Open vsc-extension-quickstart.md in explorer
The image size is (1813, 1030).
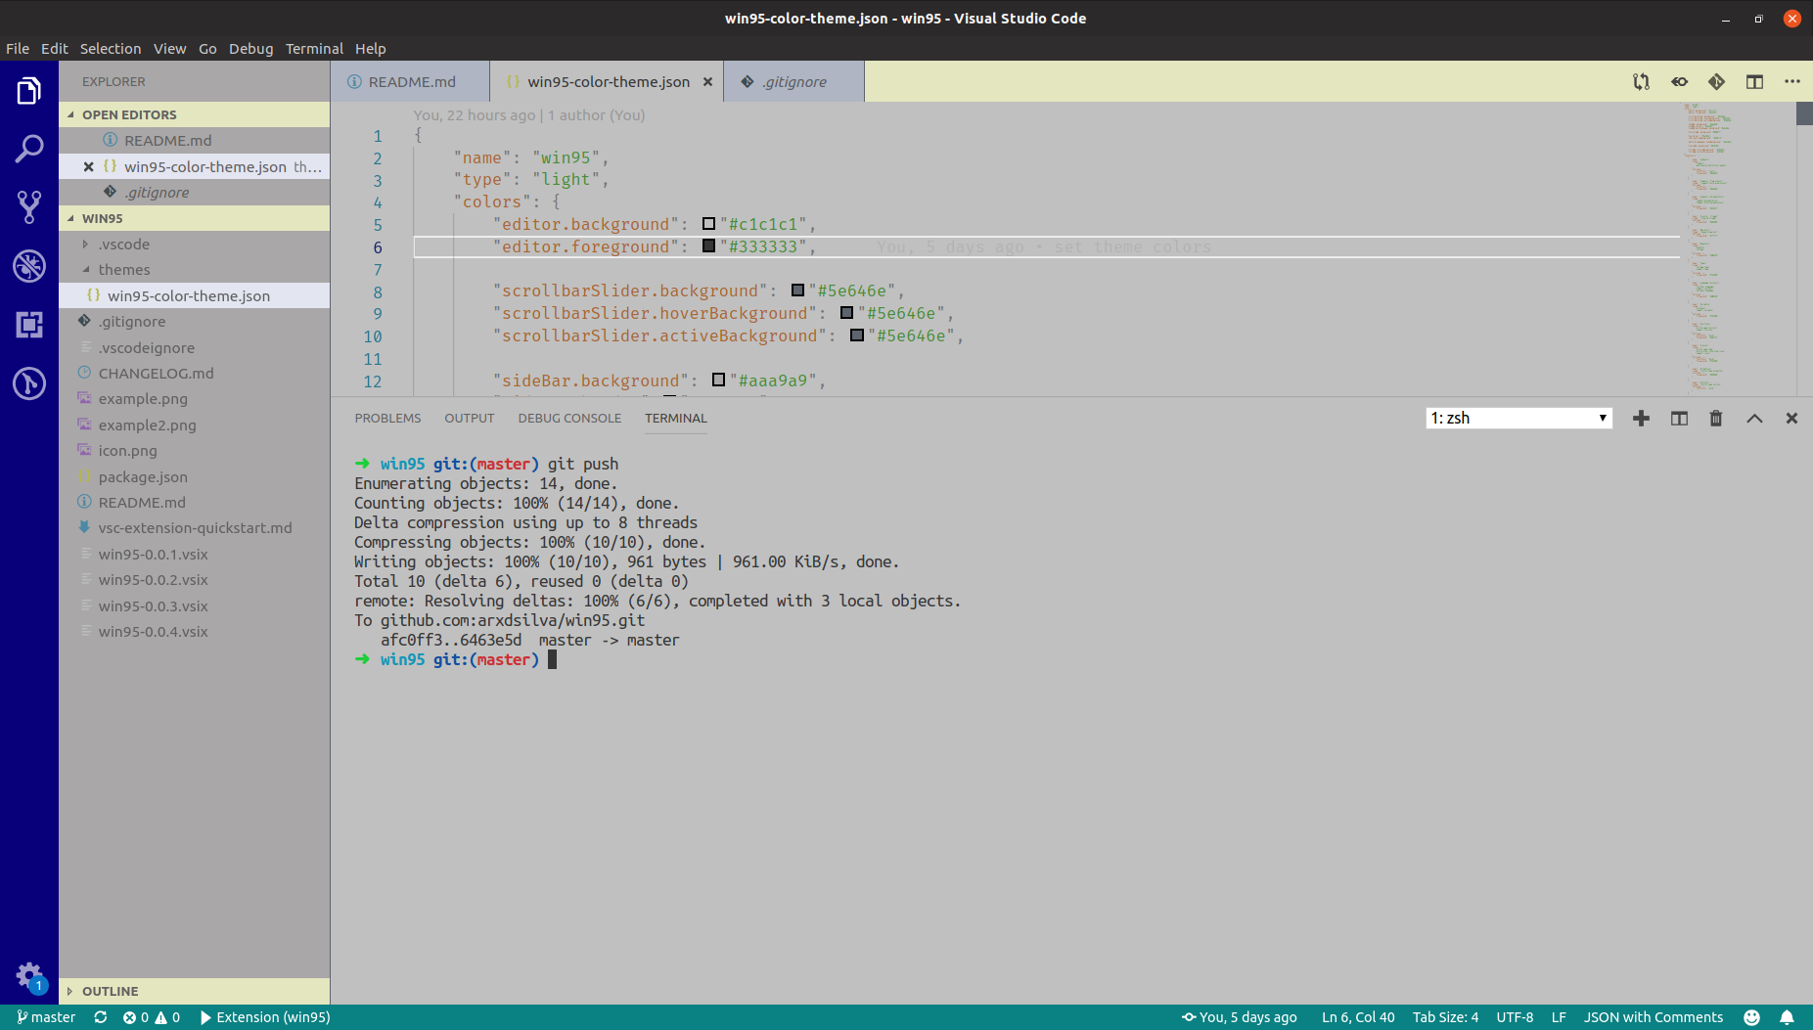[195, 528]
